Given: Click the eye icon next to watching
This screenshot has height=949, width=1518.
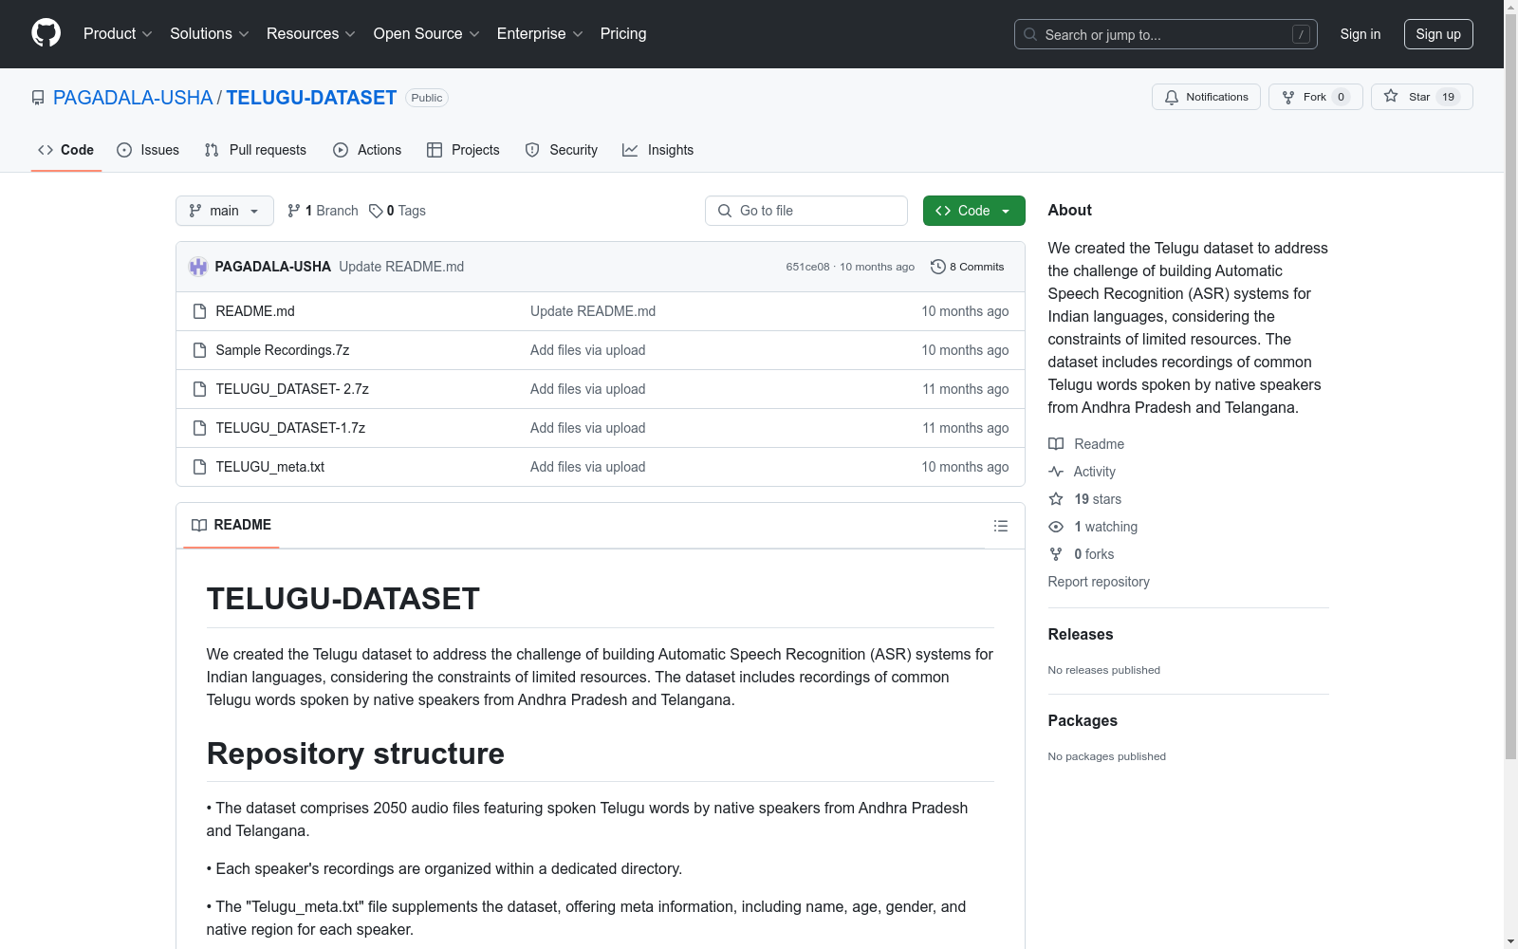Looking at the screenshot, I should [x=1056, y=527].
